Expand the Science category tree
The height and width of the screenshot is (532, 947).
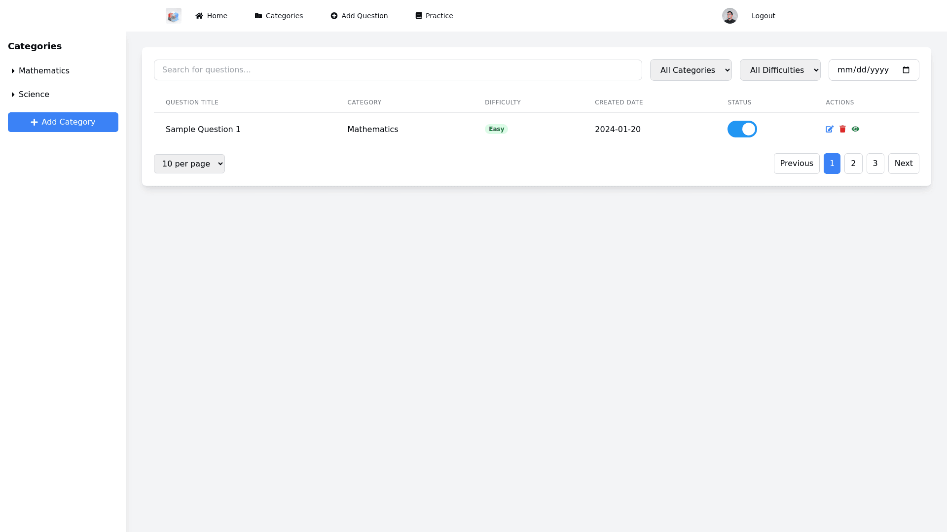(13, 95)
